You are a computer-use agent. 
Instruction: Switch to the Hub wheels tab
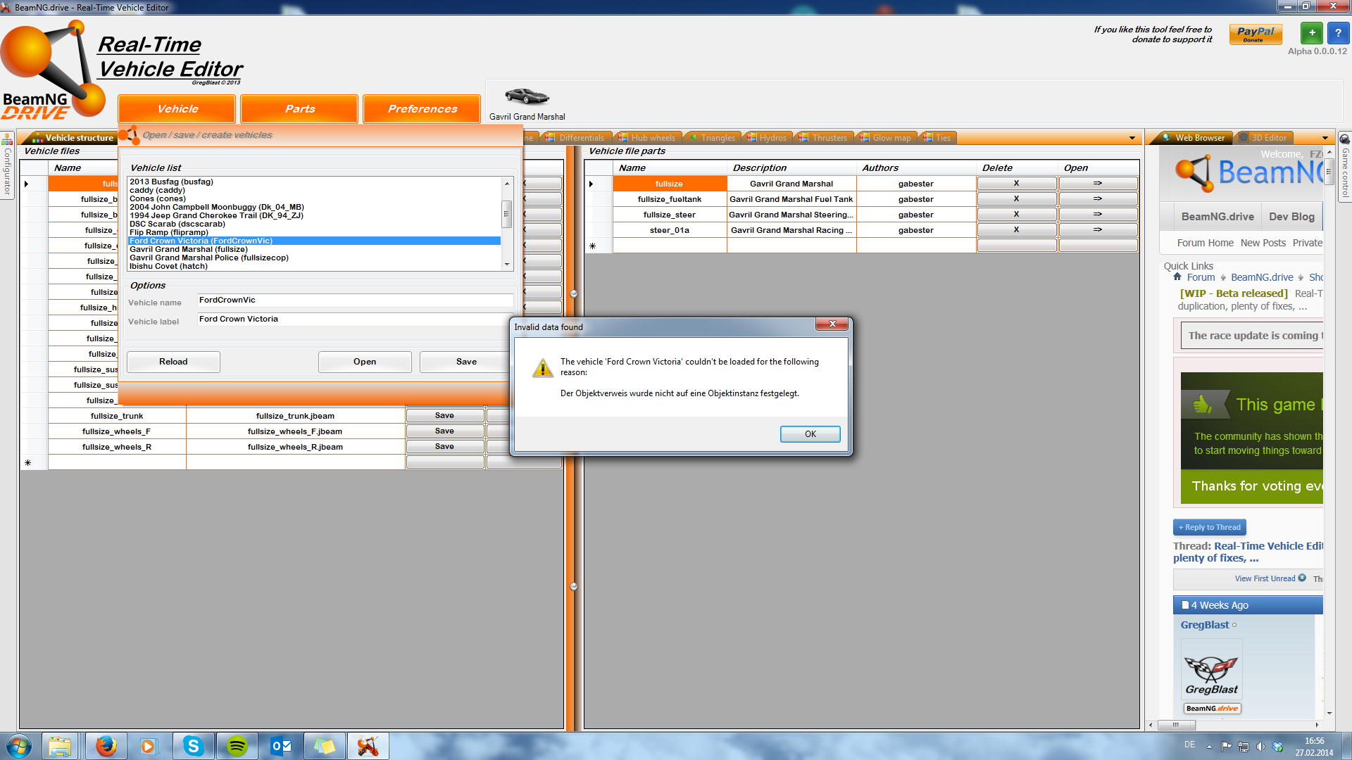click(652, 138)
